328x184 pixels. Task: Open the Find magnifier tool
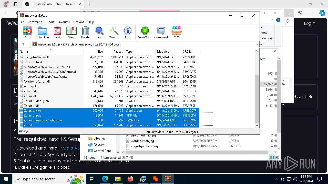click(99, 32)
